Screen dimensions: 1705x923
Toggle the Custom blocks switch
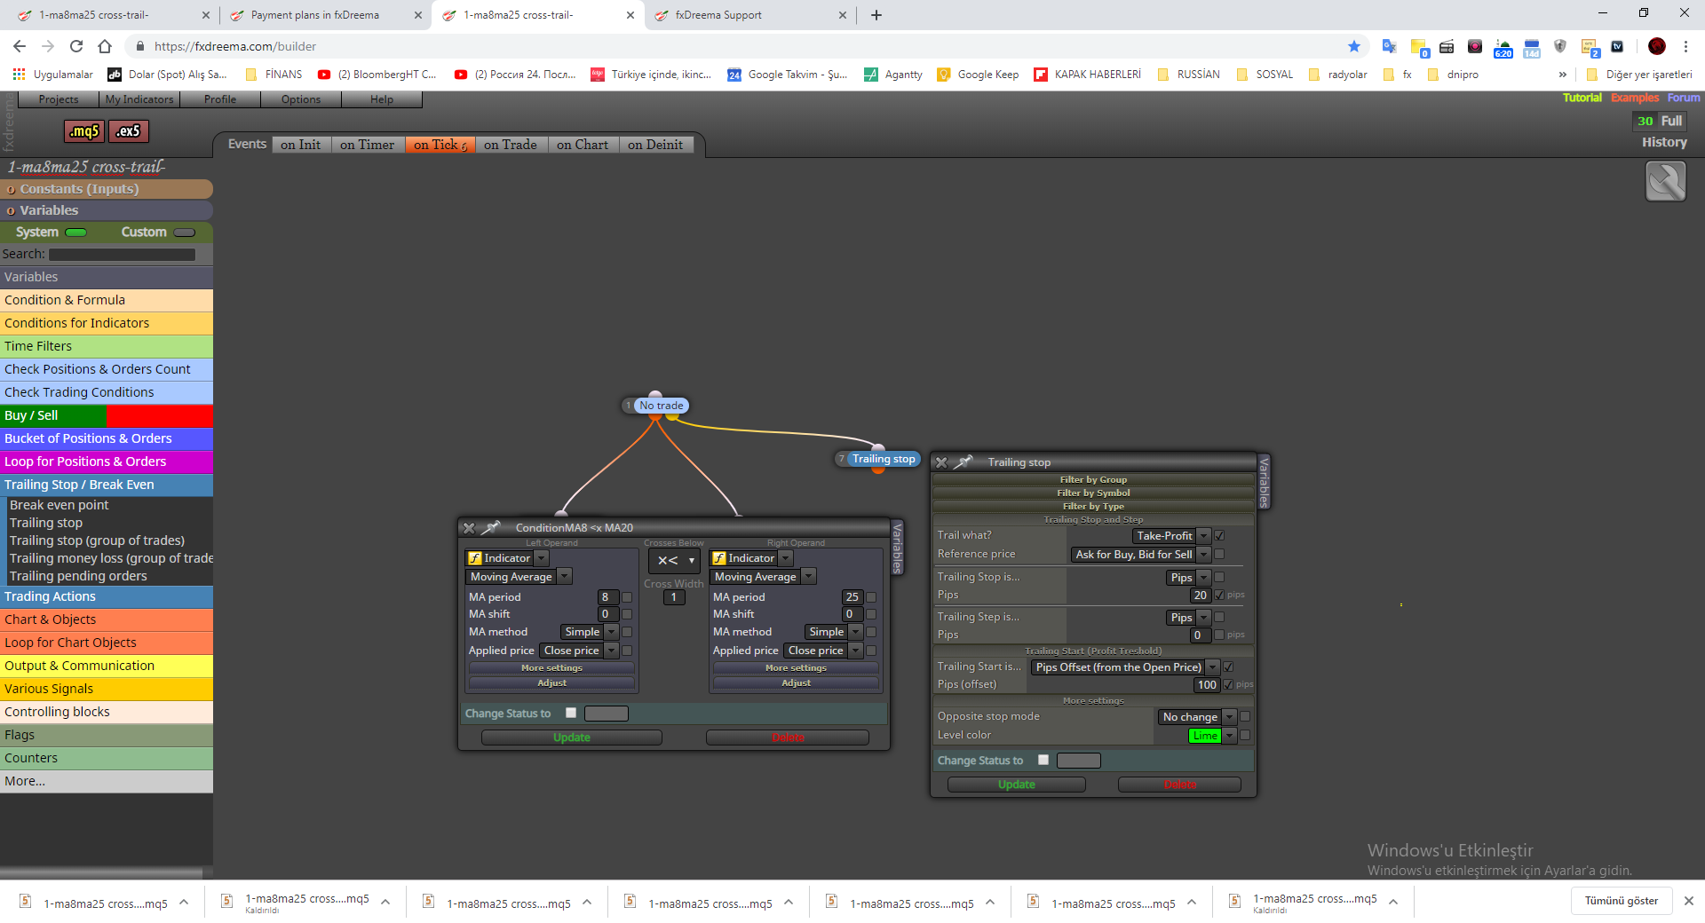point(184,233)
